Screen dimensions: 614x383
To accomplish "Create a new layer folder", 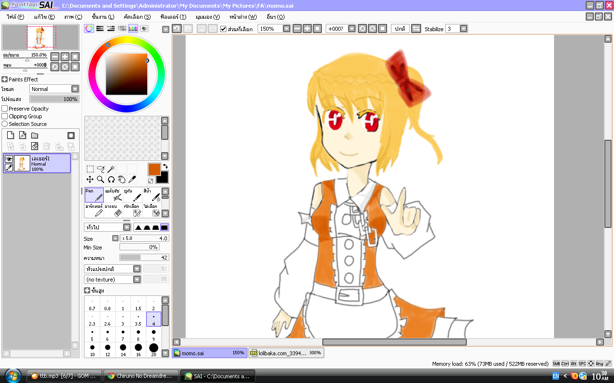I will (x=35, y=135).
